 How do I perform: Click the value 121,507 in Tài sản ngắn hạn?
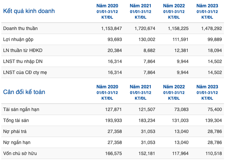[147, 109]
